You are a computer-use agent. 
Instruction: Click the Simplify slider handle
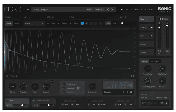[122, 23]
